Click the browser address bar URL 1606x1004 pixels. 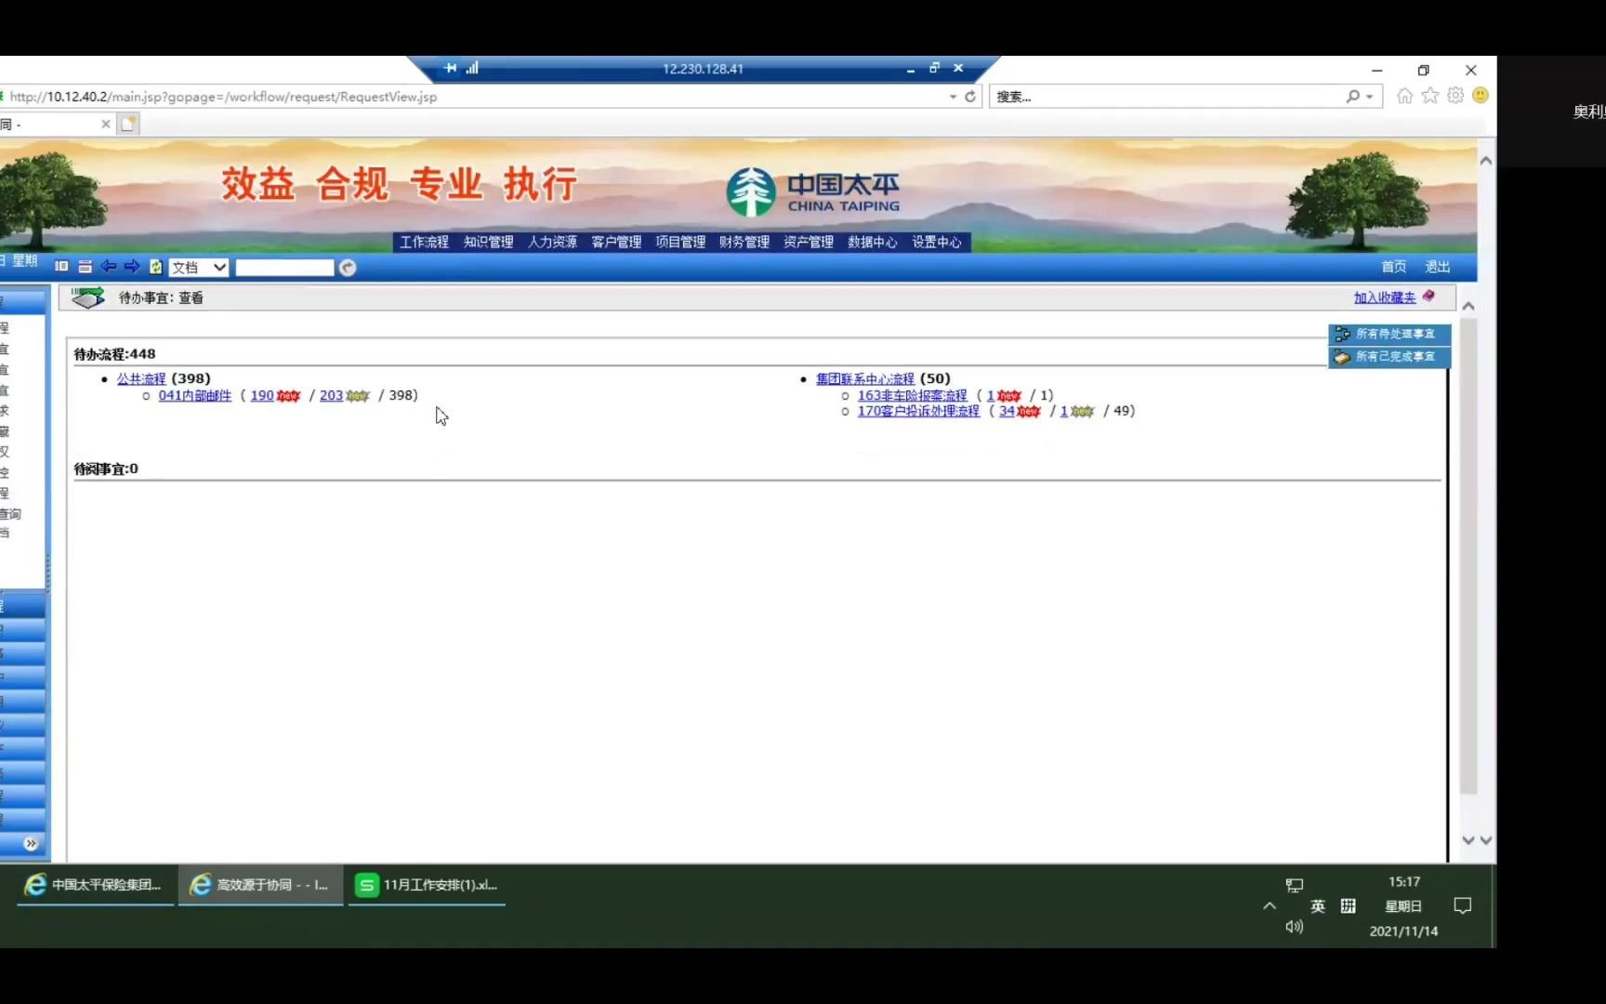pos(223,97)
